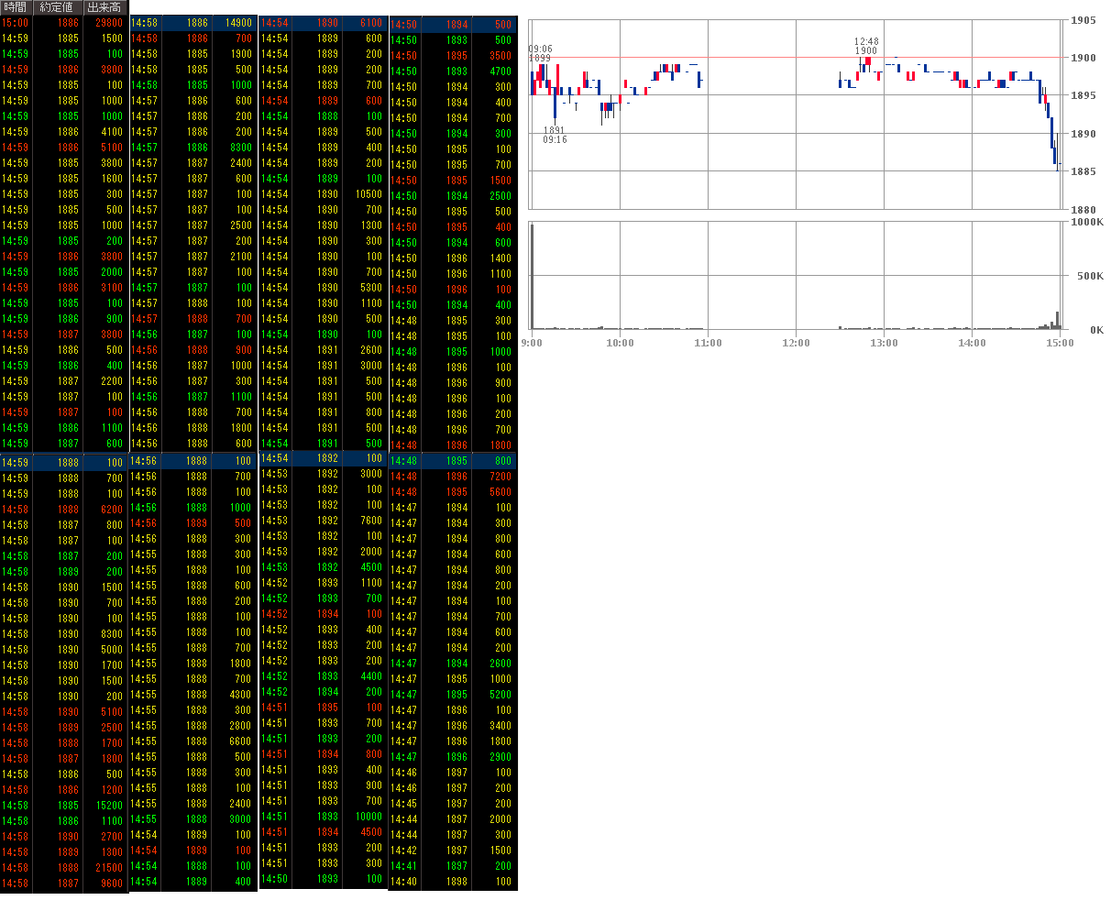Click the tall 9:00 opening volume bar

(532, 275)
